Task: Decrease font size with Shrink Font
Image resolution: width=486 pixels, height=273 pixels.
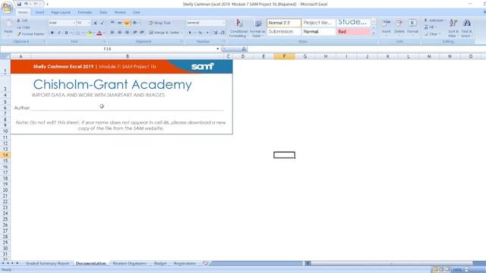Action: pyautogui.click(x=103, y=23)
